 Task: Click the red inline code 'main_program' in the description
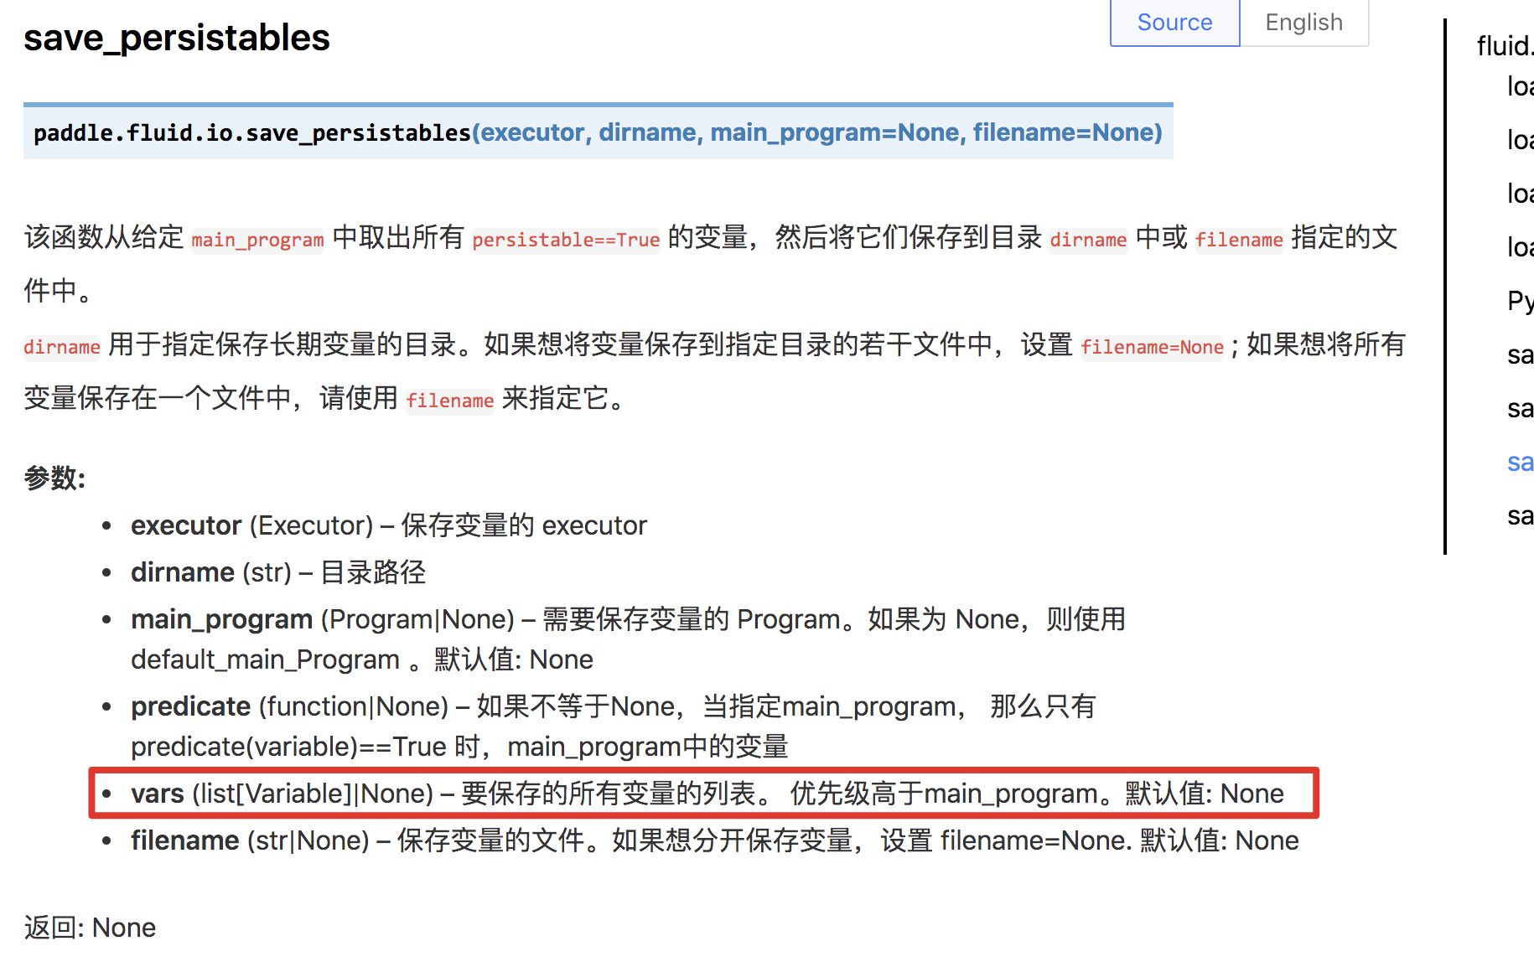click(257, 240)
